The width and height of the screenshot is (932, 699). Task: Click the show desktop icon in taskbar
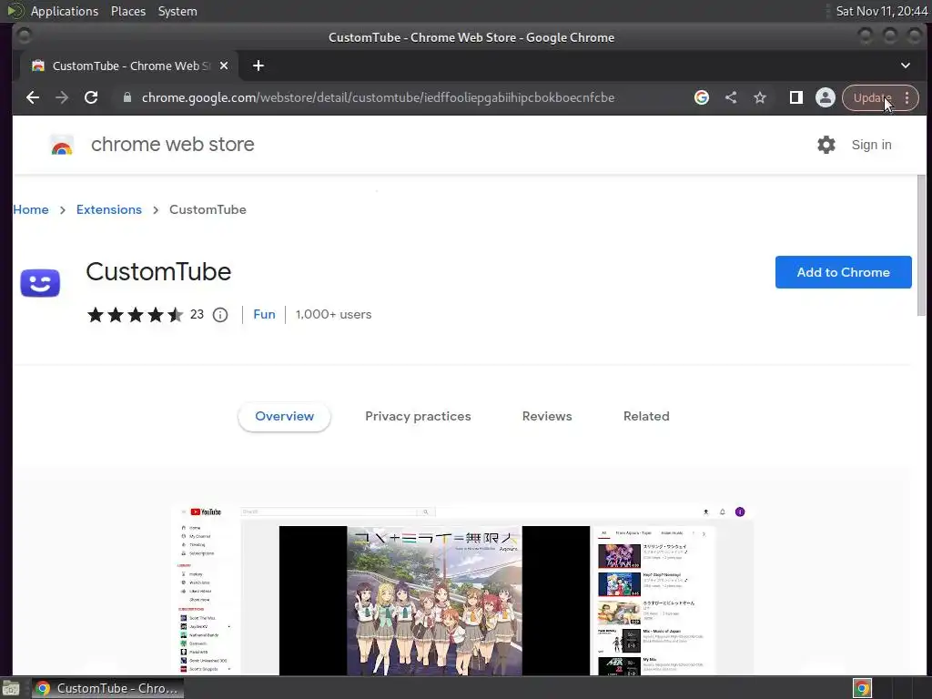[x=11, y=688]
